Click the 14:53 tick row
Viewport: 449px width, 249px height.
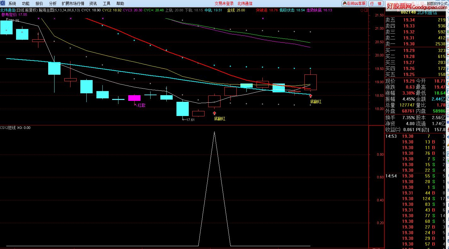(416, 136)
